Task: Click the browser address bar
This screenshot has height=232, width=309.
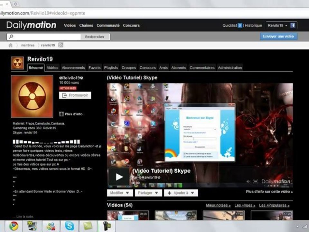Action: (154, 13)
